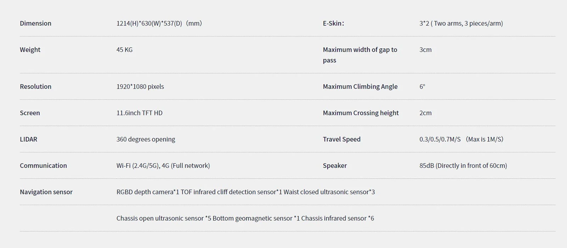Click the Dimension label
Image resolution: width=567 pixels, height=248 pixels.
pos(35,23)
